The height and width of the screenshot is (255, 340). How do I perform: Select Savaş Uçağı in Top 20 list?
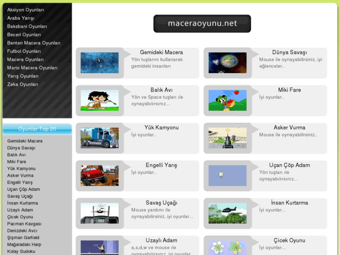pos(20,196)
